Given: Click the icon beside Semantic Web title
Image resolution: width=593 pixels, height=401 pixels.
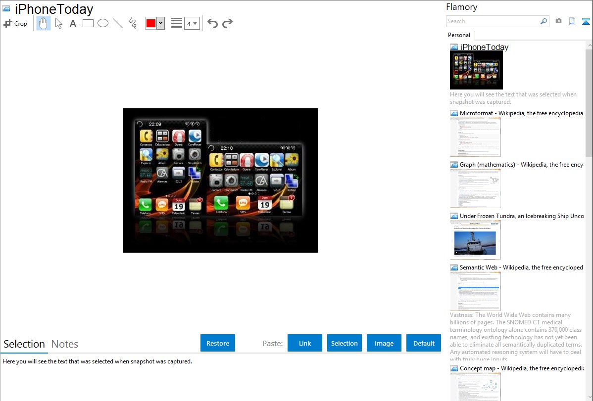Looking at the screenshot, I should coord(454,267).
